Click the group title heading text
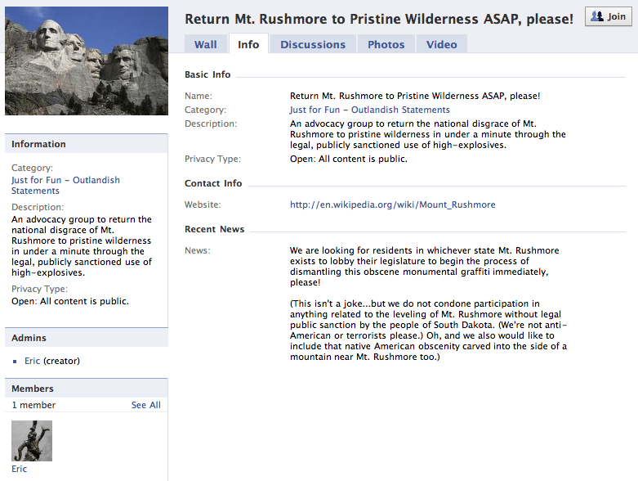The height and width of the screenshot is (481, 638). [379, 19]
